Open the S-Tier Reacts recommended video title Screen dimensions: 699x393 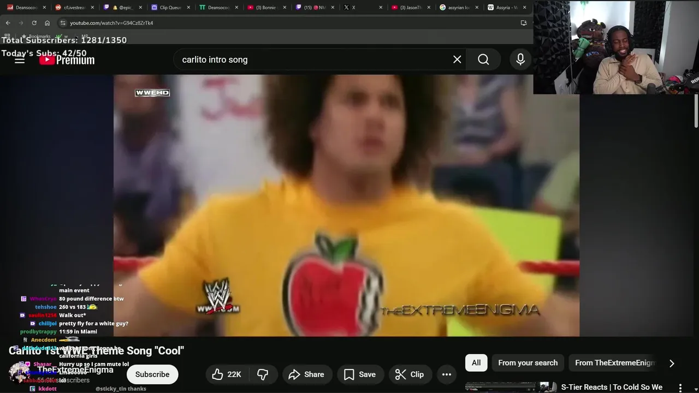612,387
